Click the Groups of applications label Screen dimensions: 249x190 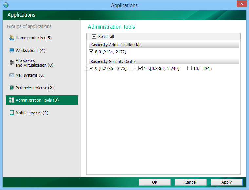point(29,26)
